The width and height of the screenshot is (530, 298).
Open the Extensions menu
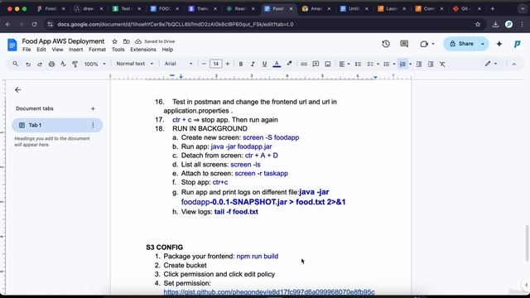[x=143, y=50]
